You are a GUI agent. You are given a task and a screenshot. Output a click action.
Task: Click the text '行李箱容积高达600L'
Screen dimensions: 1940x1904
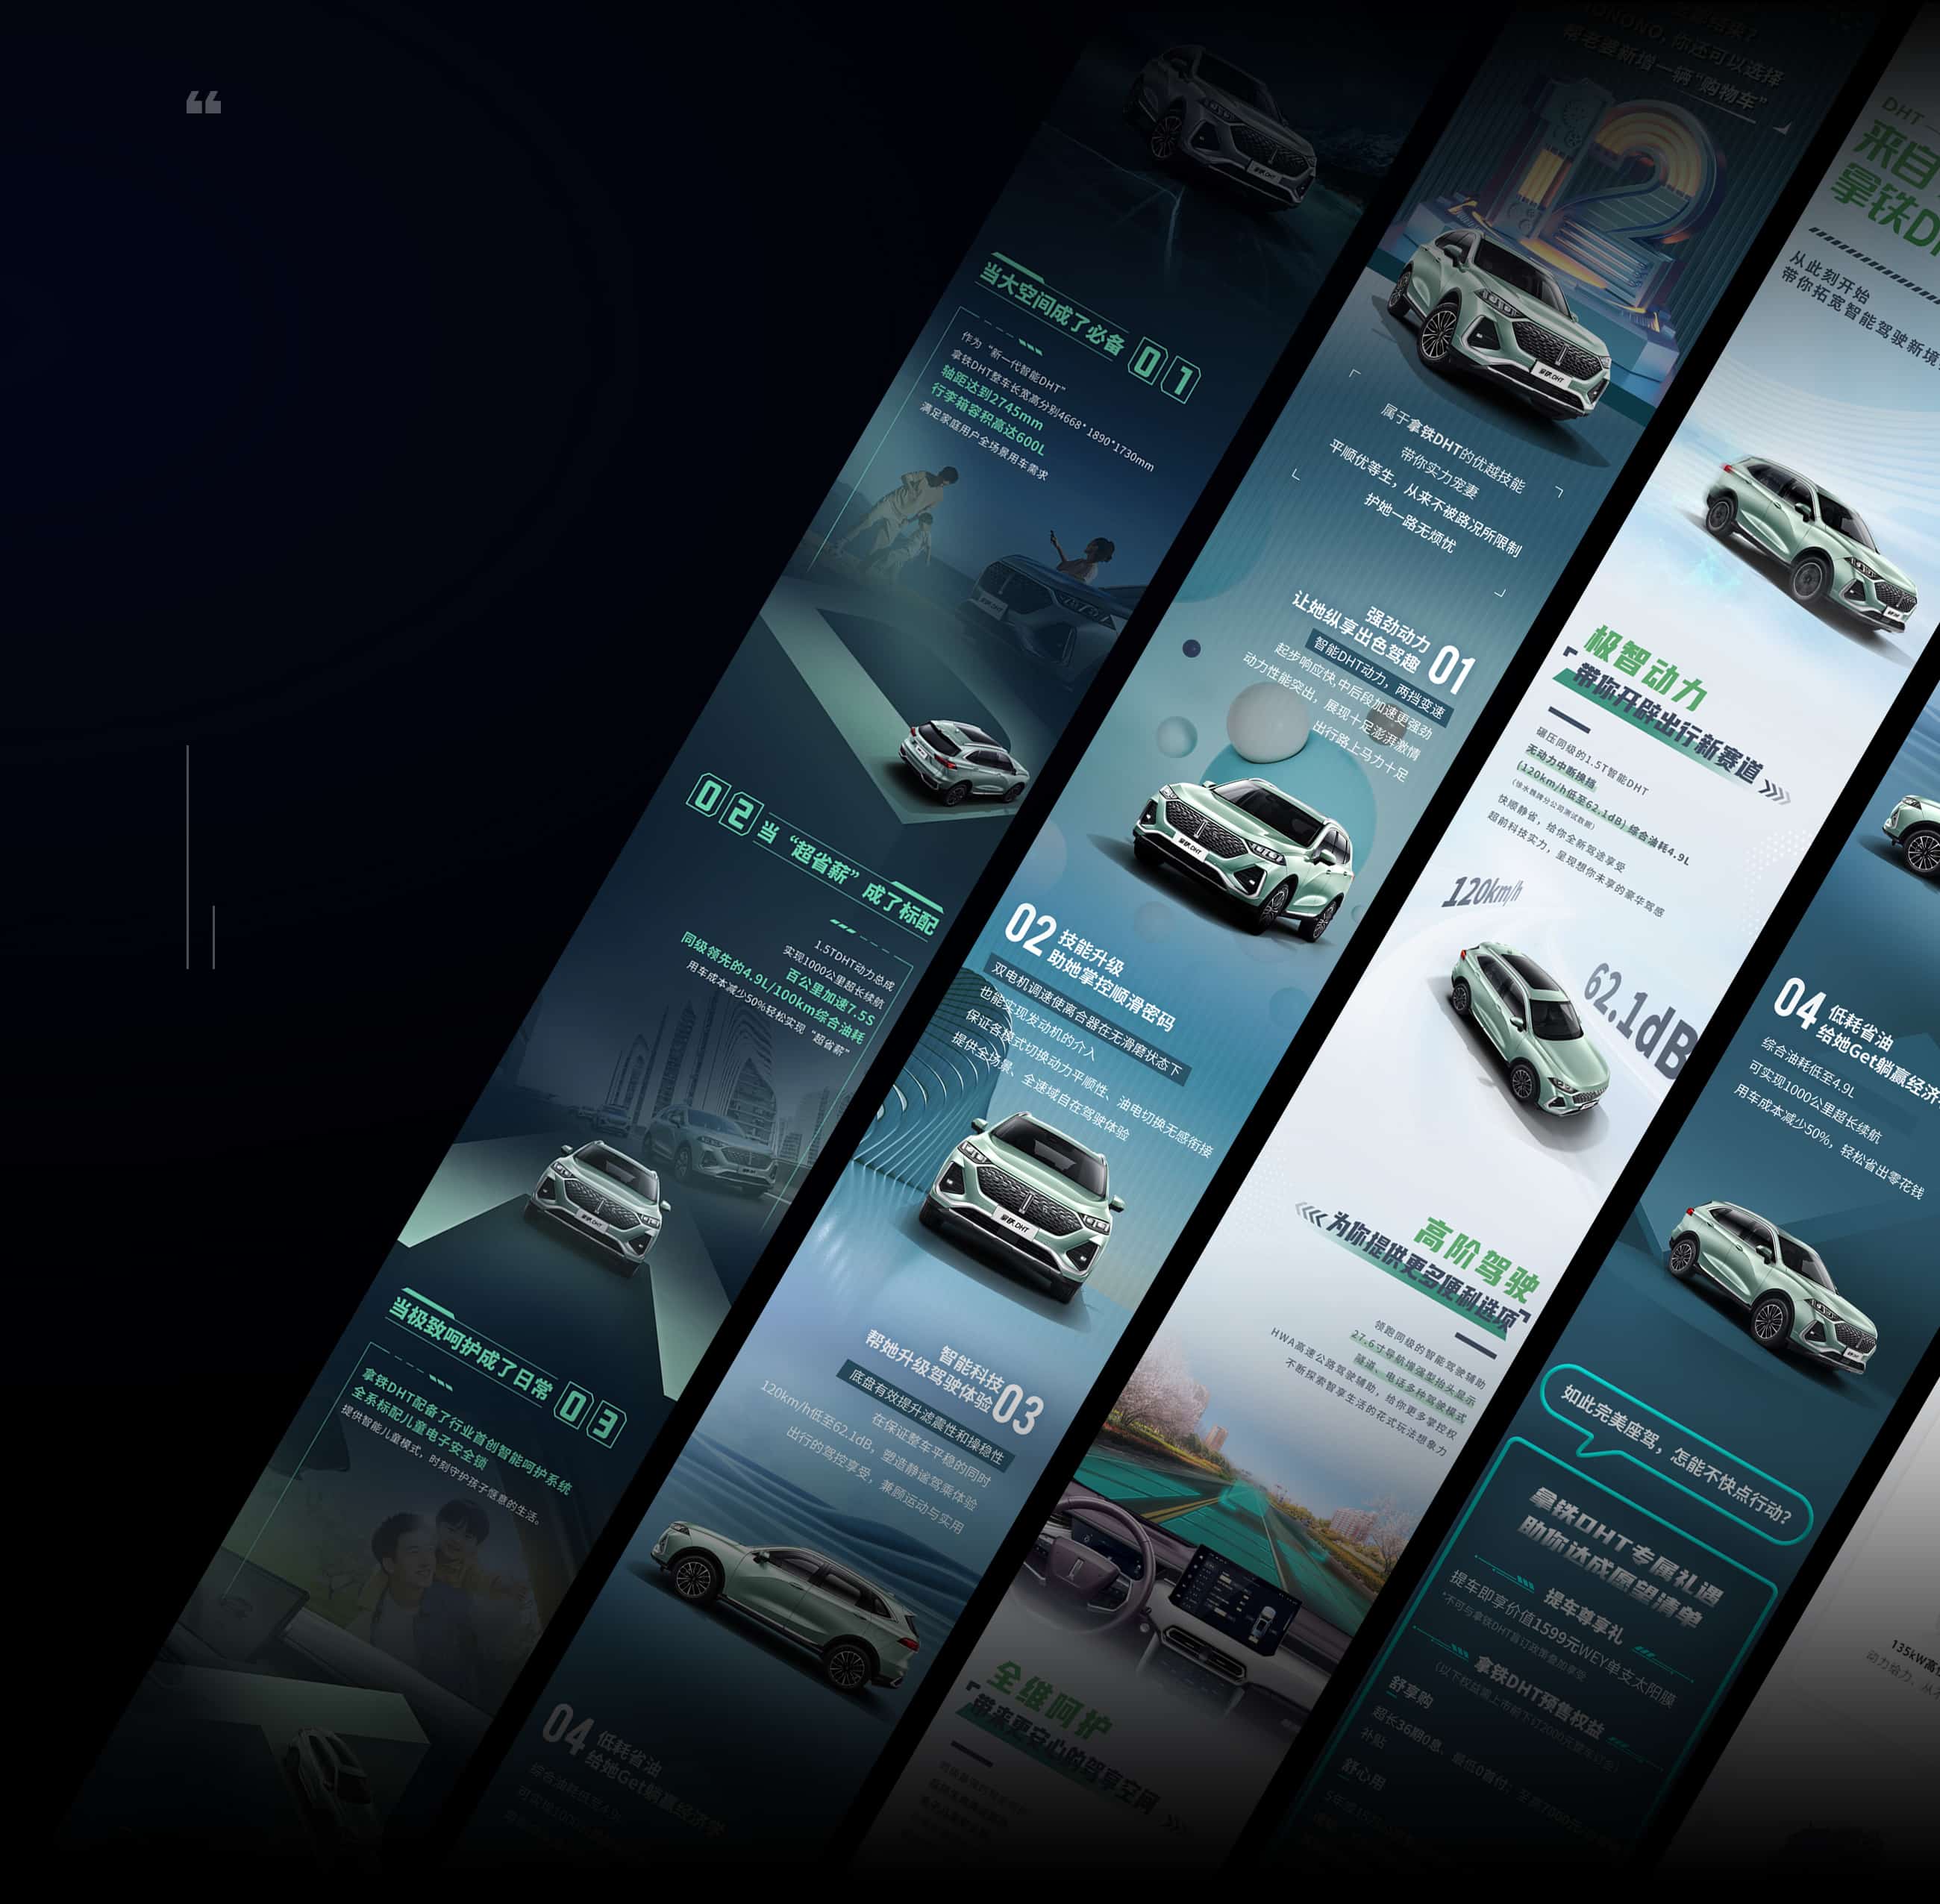[987, 420]
